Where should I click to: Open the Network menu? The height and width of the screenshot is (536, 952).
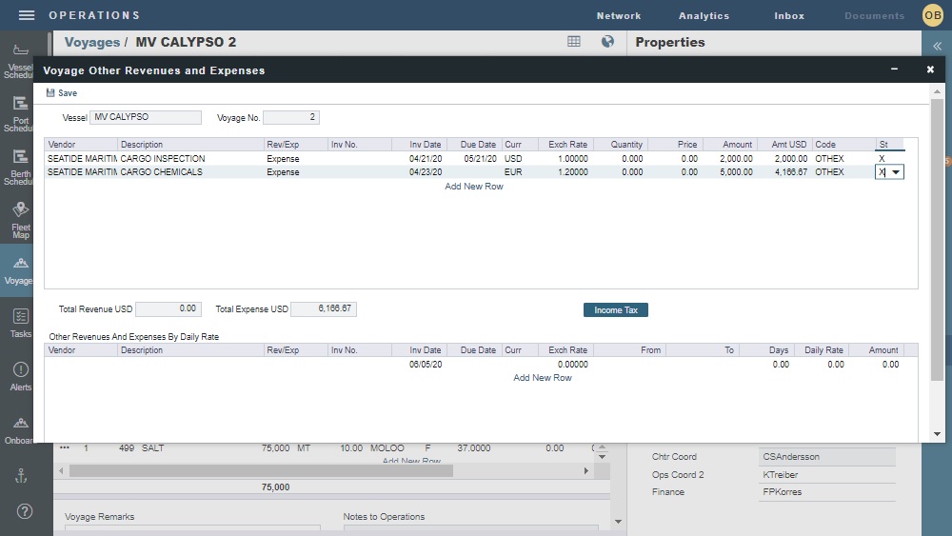(619, 16)
